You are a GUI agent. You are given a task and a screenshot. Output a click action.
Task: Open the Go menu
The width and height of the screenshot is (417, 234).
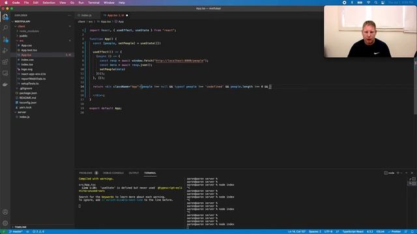pyautogui.click(x=72, y=3)
